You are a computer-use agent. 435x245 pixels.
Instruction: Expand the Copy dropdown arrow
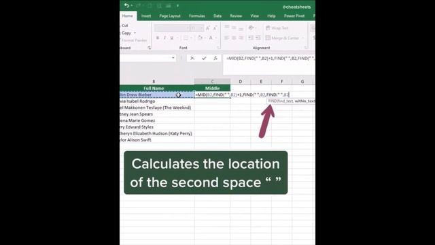click(135, 33)
